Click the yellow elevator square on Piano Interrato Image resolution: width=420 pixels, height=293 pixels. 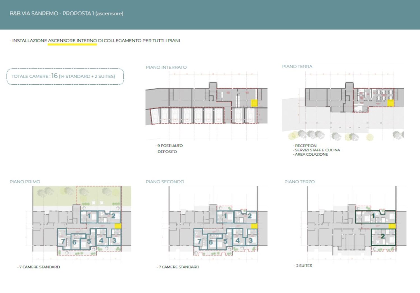(x=254, y=103)
